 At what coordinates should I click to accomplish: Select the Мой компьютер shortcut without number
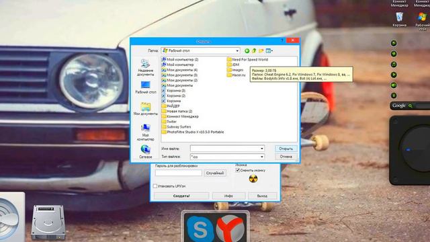pos(177,65)
